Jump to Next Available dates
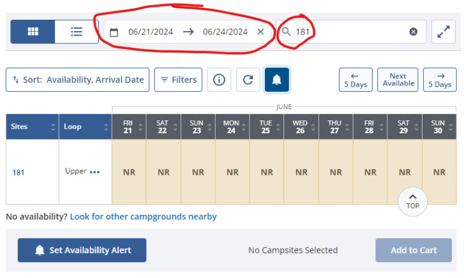This screenshot has width=464, height=278. [x=398, y=80]
